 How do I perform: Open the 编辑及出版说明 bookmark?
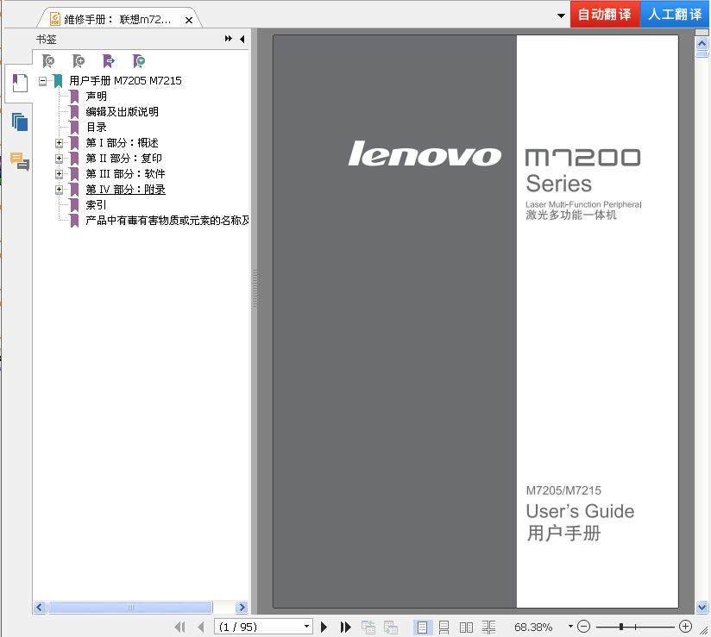(x=122, y=111)
